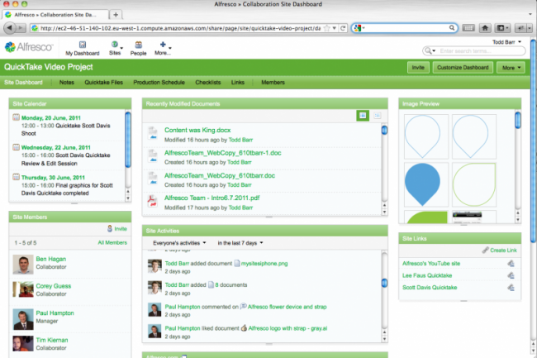
Task: Open the 'in the last 7 days' dropdown
Action: pos(240,243)
